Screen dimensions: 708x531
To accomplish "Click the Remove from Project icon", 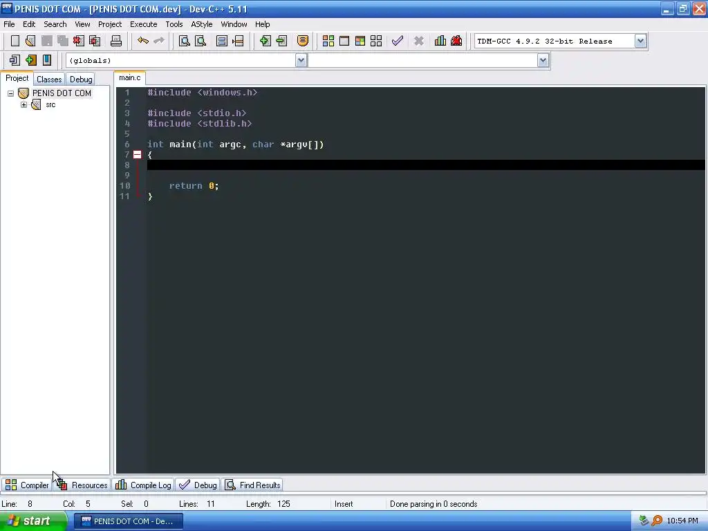I will [x=281, y=41].
